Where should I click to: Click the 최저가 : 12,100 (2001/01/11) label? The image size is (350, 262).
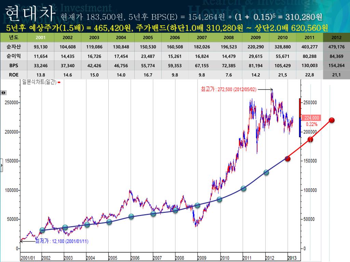pyautogui.click(x=62, y=241)
